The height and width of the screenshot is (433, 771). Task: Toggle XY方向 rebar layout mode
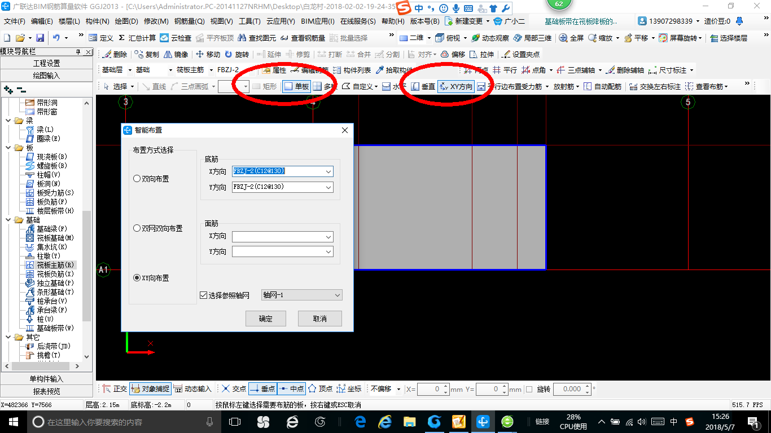pos(456,86)
